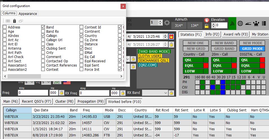The width and height of the screenshot is (269, 139).
Task: Click the trash can delete icon
Action: pyautogui.click(x=15, y=21)
